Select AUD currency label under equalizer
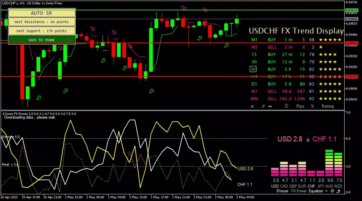 (x=329, y=186)
